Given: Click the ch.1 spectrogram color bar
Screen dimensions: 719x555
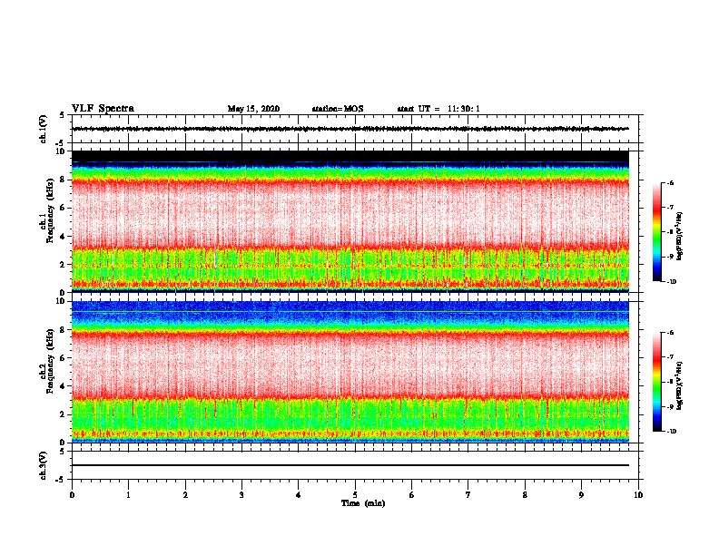Looking at the screenshot, I should [657, 232].
